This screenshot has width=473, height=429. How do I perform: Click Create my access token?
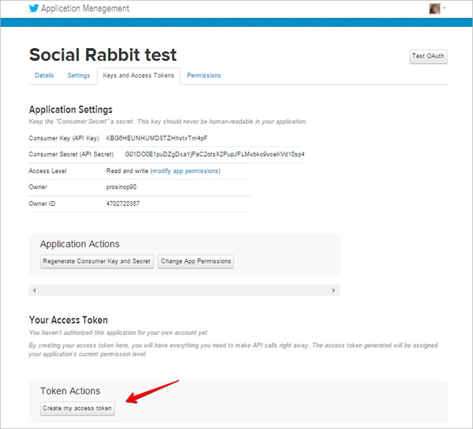click(78, 408)
